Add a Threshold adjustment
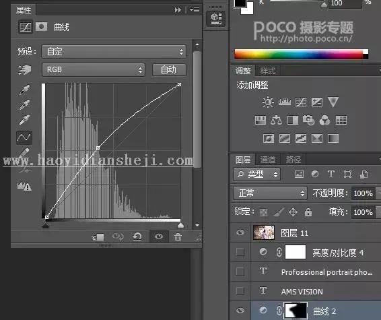 [x=301, y=139]
